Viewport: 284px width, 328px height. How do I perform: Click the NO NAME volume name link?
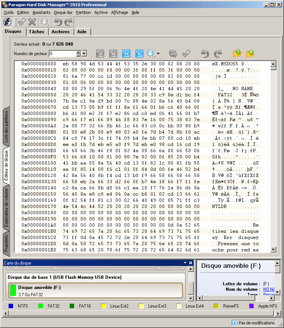coord(269,289)
